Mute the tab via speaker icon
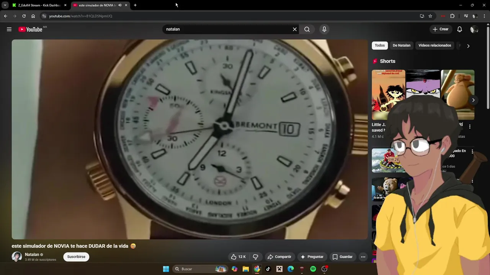Screen dimensions: 490x275 [120, 5]
